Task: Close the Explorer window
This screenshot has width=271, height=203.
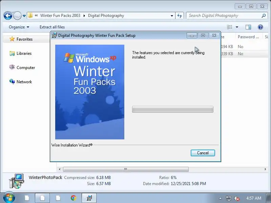Action: pos(262,6)
